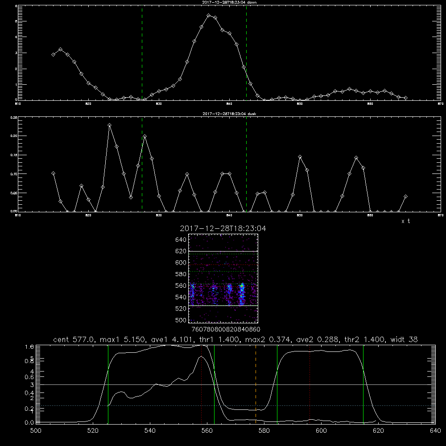Click the first diamond marker on dawn curve
The image size is (446, 446).
(x=53, y=54)
